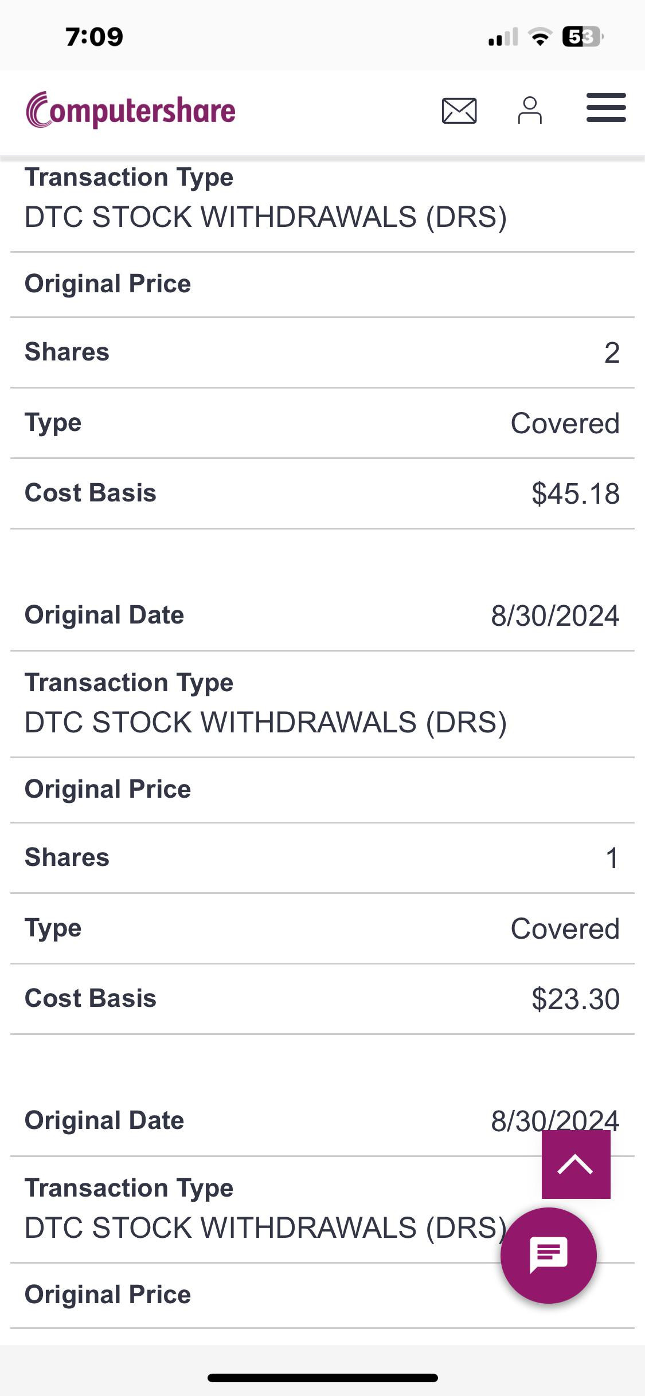Tap the bottommost Original Price label
Viewport: 645px width, 1396px height.
(108, 1295)
